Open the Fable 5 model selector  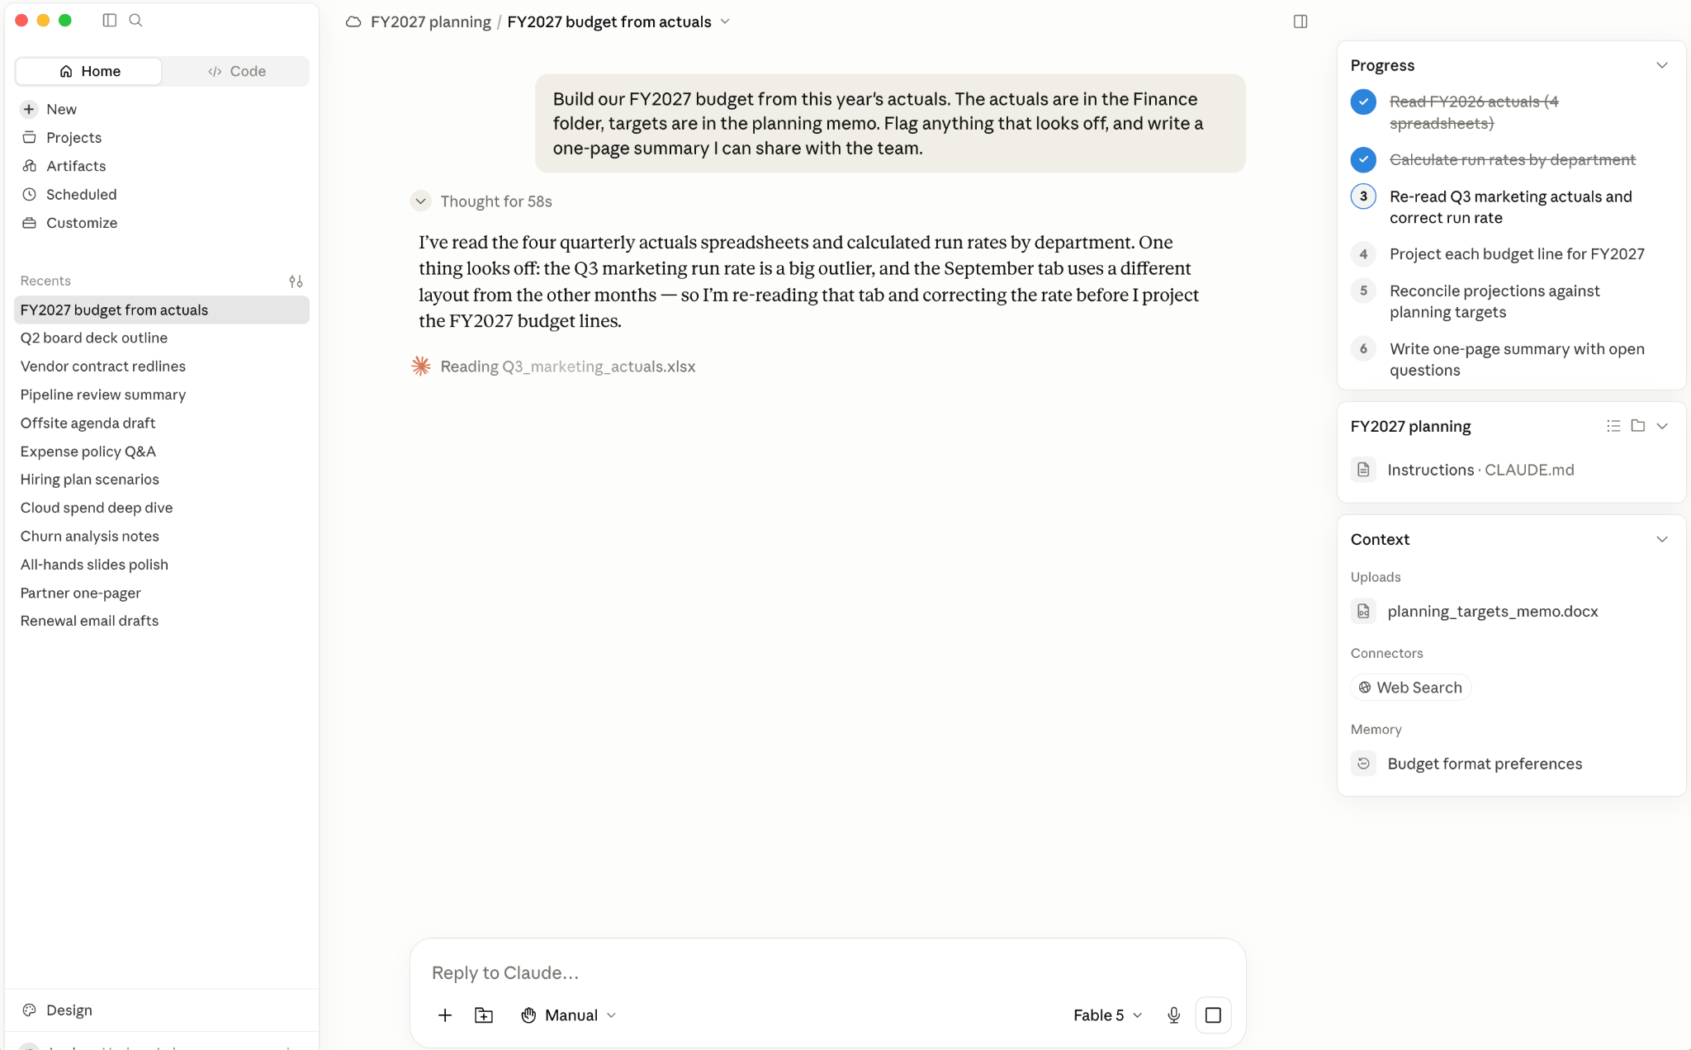tap(1107, 1015)
